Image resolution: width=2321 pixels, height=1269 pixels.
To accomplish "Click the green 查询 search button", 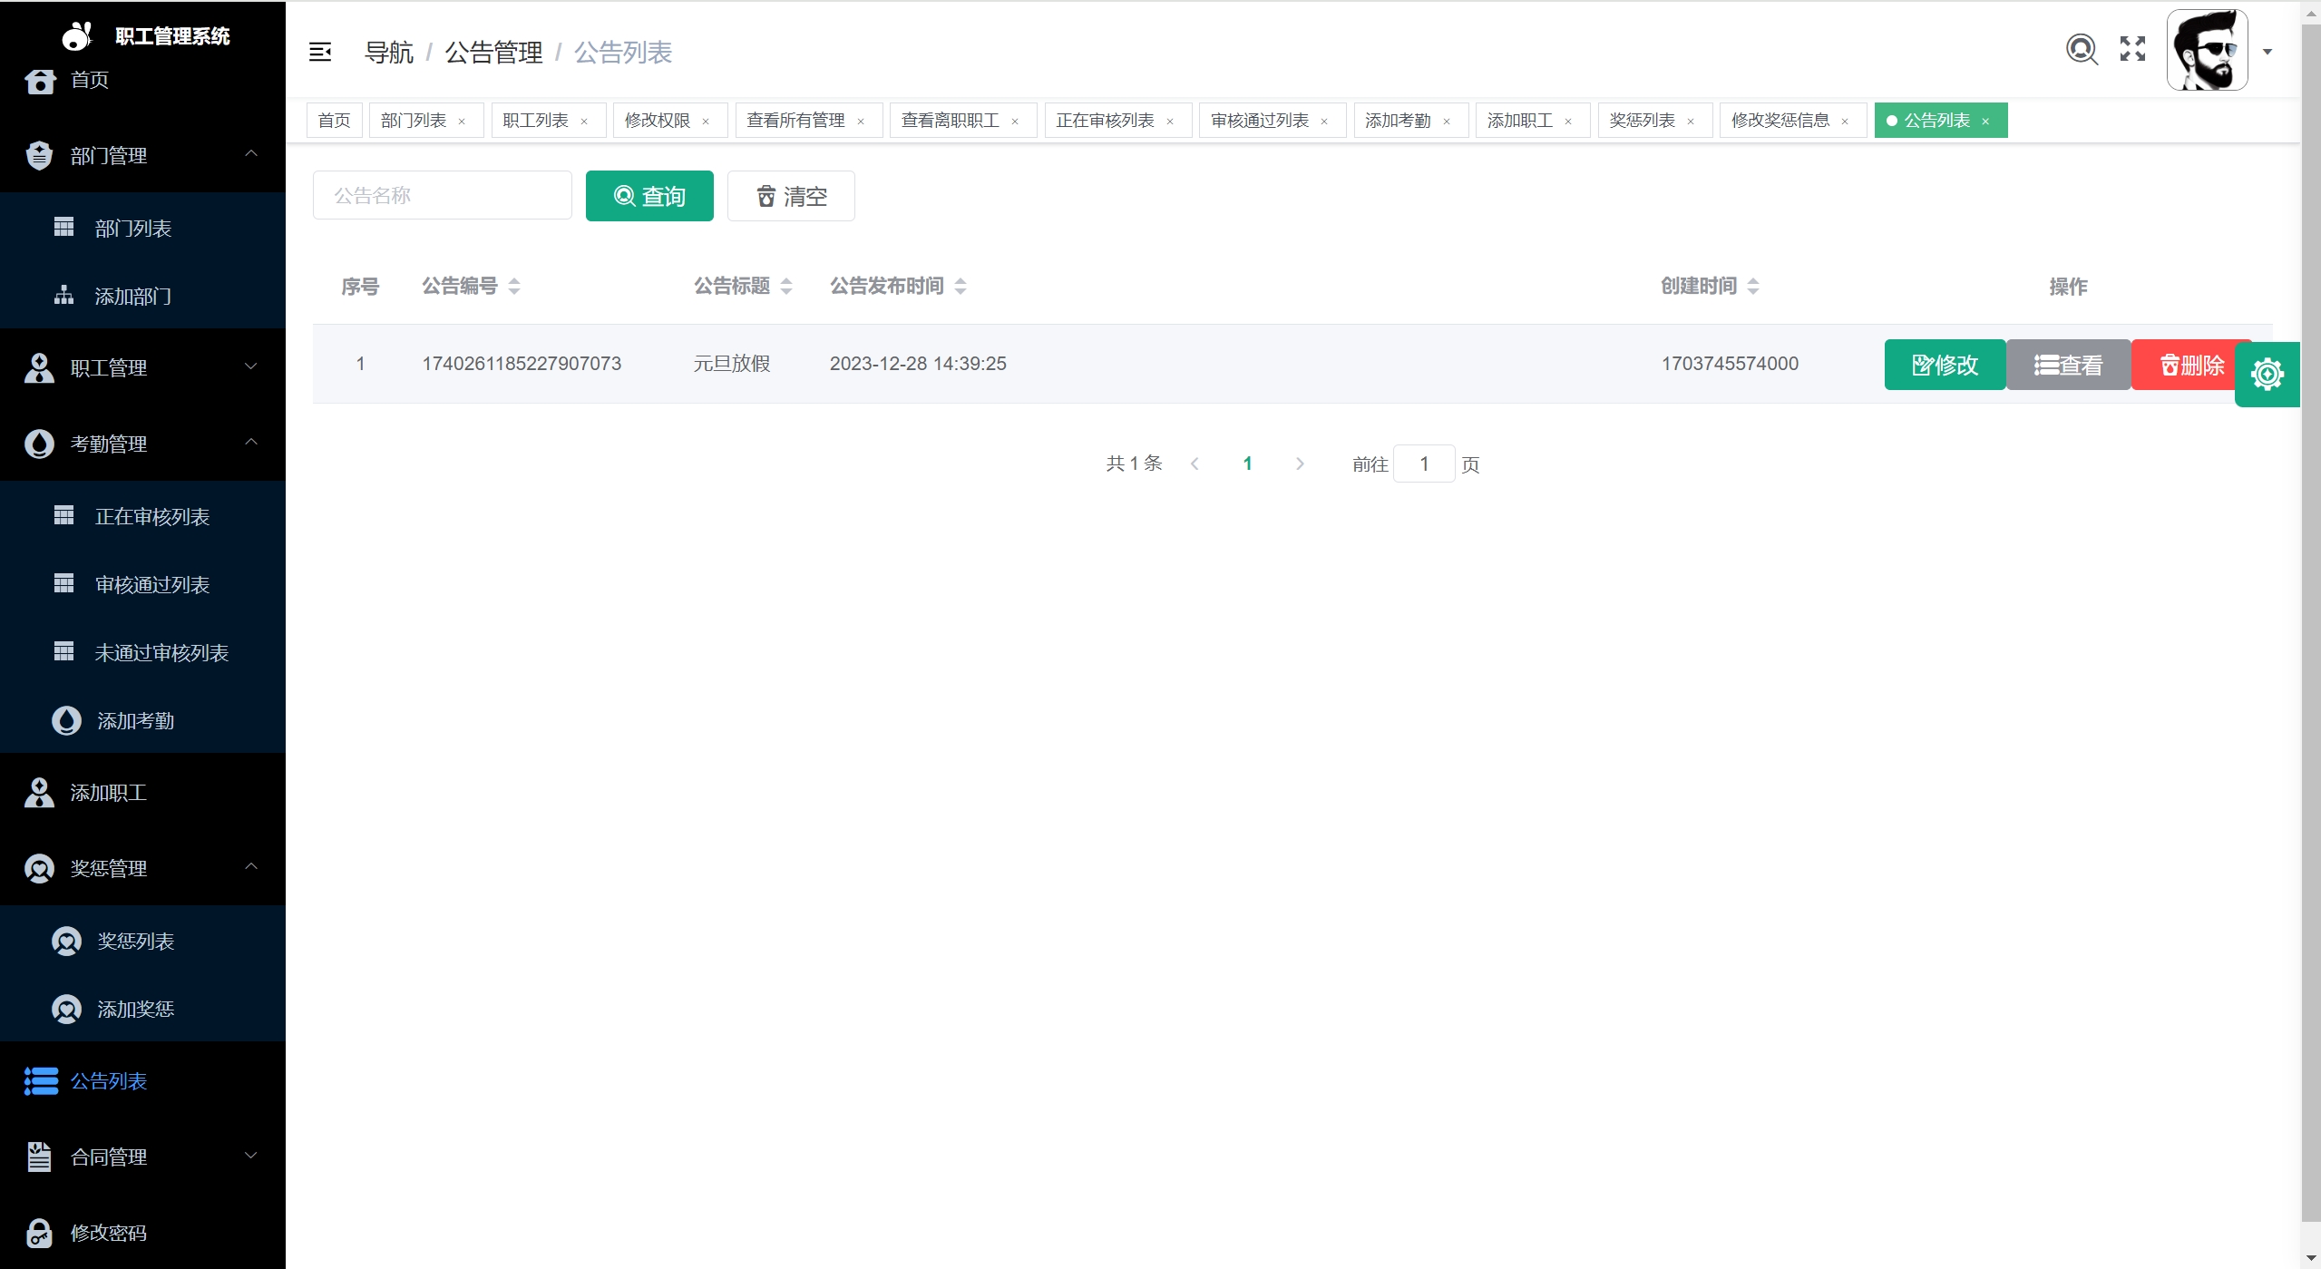I will tap(649, 196).
